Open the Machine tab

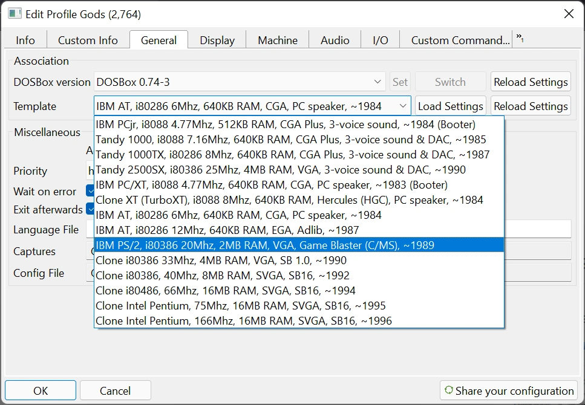tap(278, 40)
